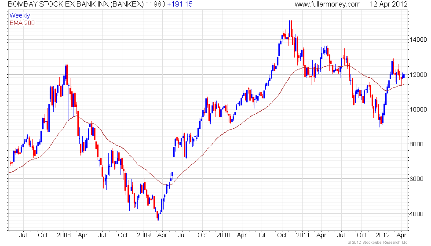This screenshot has width=431, height=246.
Task: Click the Stockcube Research Ltd copyright text
Action: point(377,242)
